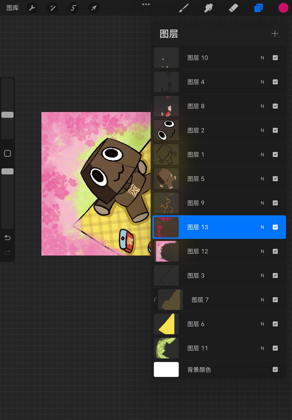Open blend mode N of 图层 11

tap(262, 348)
